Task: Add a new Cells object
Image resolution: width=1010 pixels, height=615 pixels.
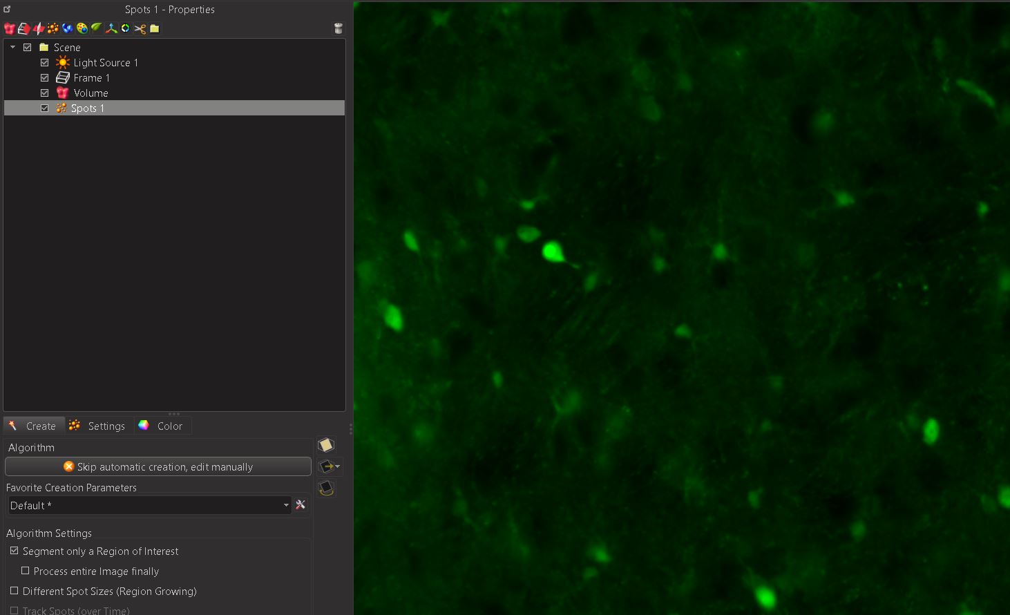Action: (82, 28)
